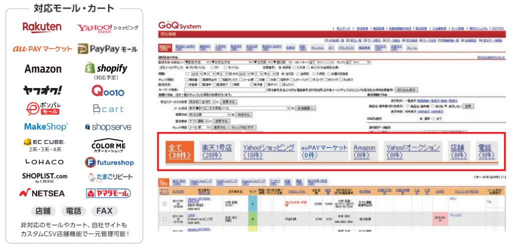Click the Rakuten logo
Image resolution: width=512 pixels, height=248 pixels.
click(x=42, y=27)
